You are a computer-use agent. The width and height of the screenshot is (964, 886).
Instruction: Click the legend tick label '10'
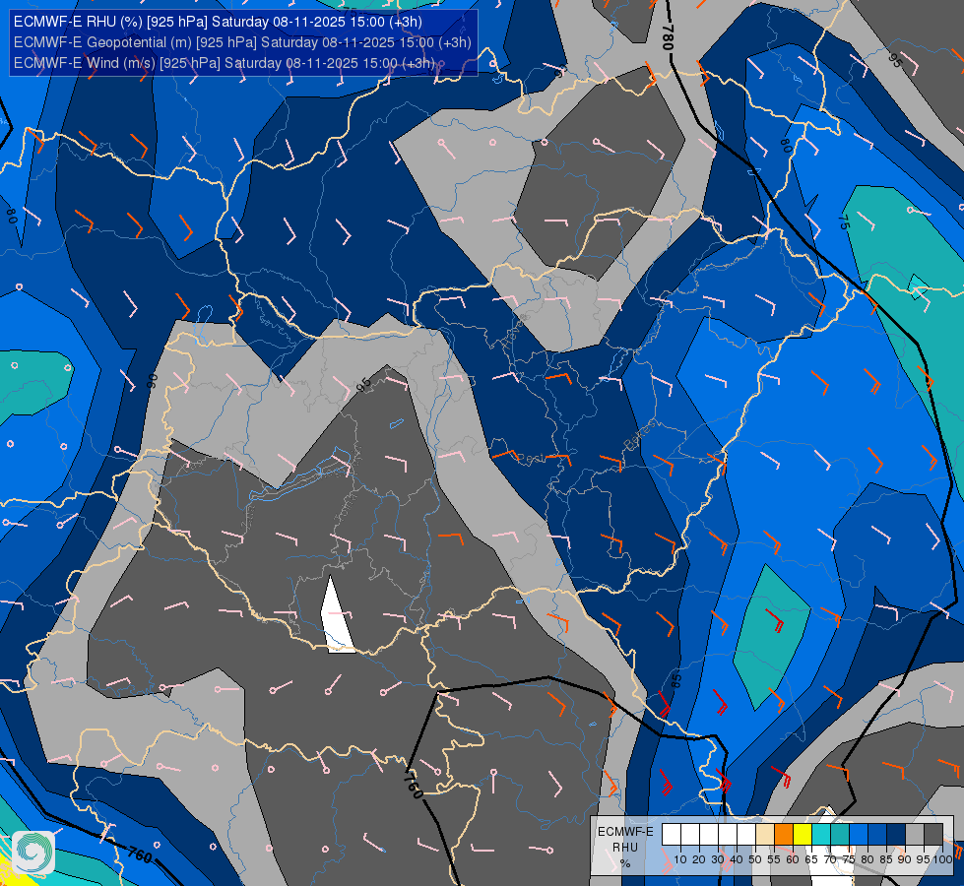pyautogui.click(x=680, y=859)
